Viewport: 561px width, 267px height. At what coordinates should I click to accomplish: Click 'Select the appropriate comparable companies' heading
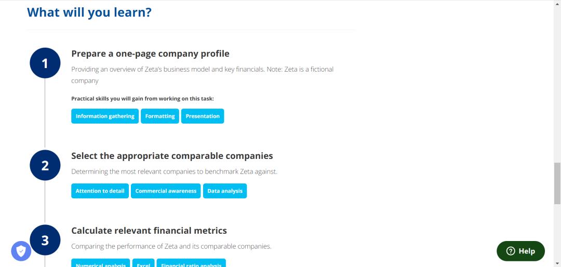[x=172, y=156]
